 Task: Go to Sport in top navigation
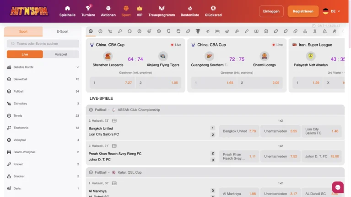pos(126,11)
